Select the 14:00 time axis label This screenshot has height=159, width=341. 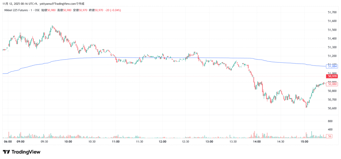pyautogui.click(x=257, y=142)
